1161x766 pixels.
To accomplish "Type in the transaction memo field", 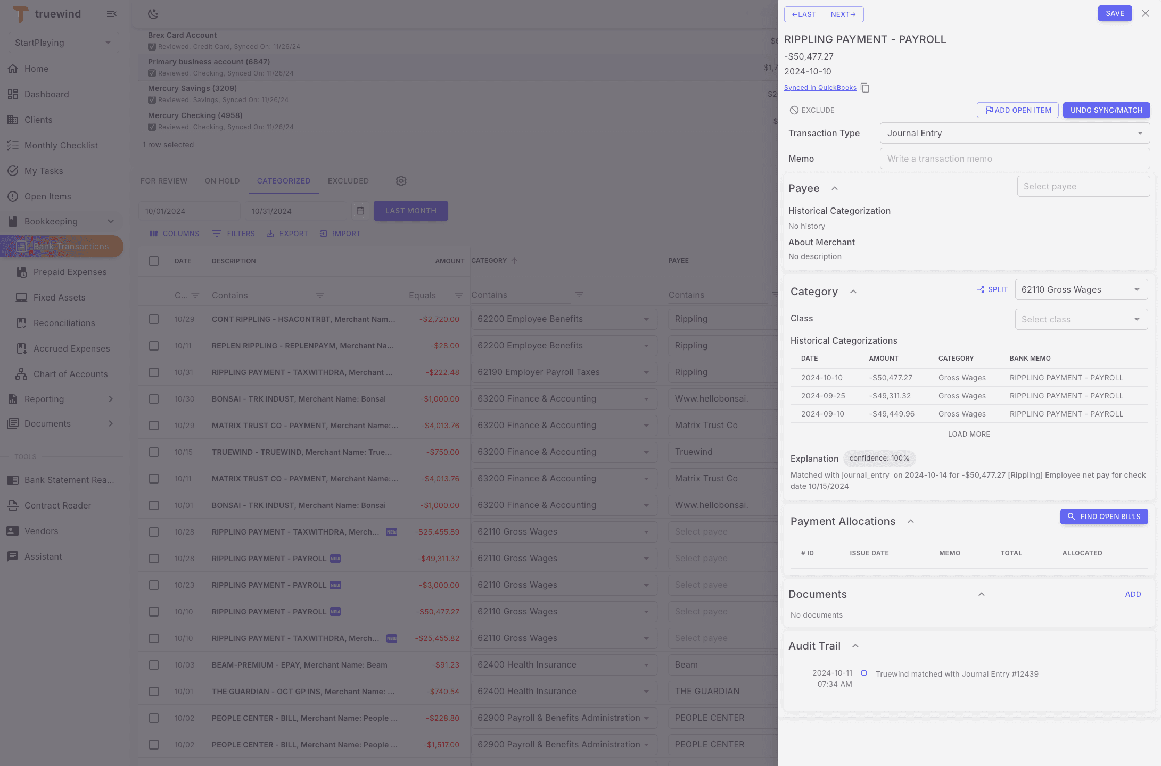I will pos(1014,159).
